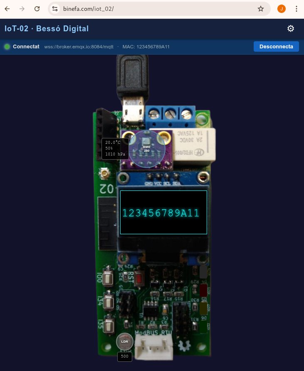Click the grey LED indicator

point(203,272)
